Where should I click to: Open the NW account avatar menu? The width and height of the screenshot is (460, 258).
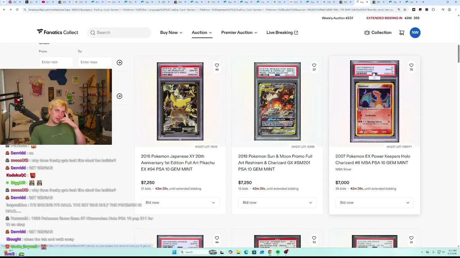pyautogui.click(x=415, y=33)
